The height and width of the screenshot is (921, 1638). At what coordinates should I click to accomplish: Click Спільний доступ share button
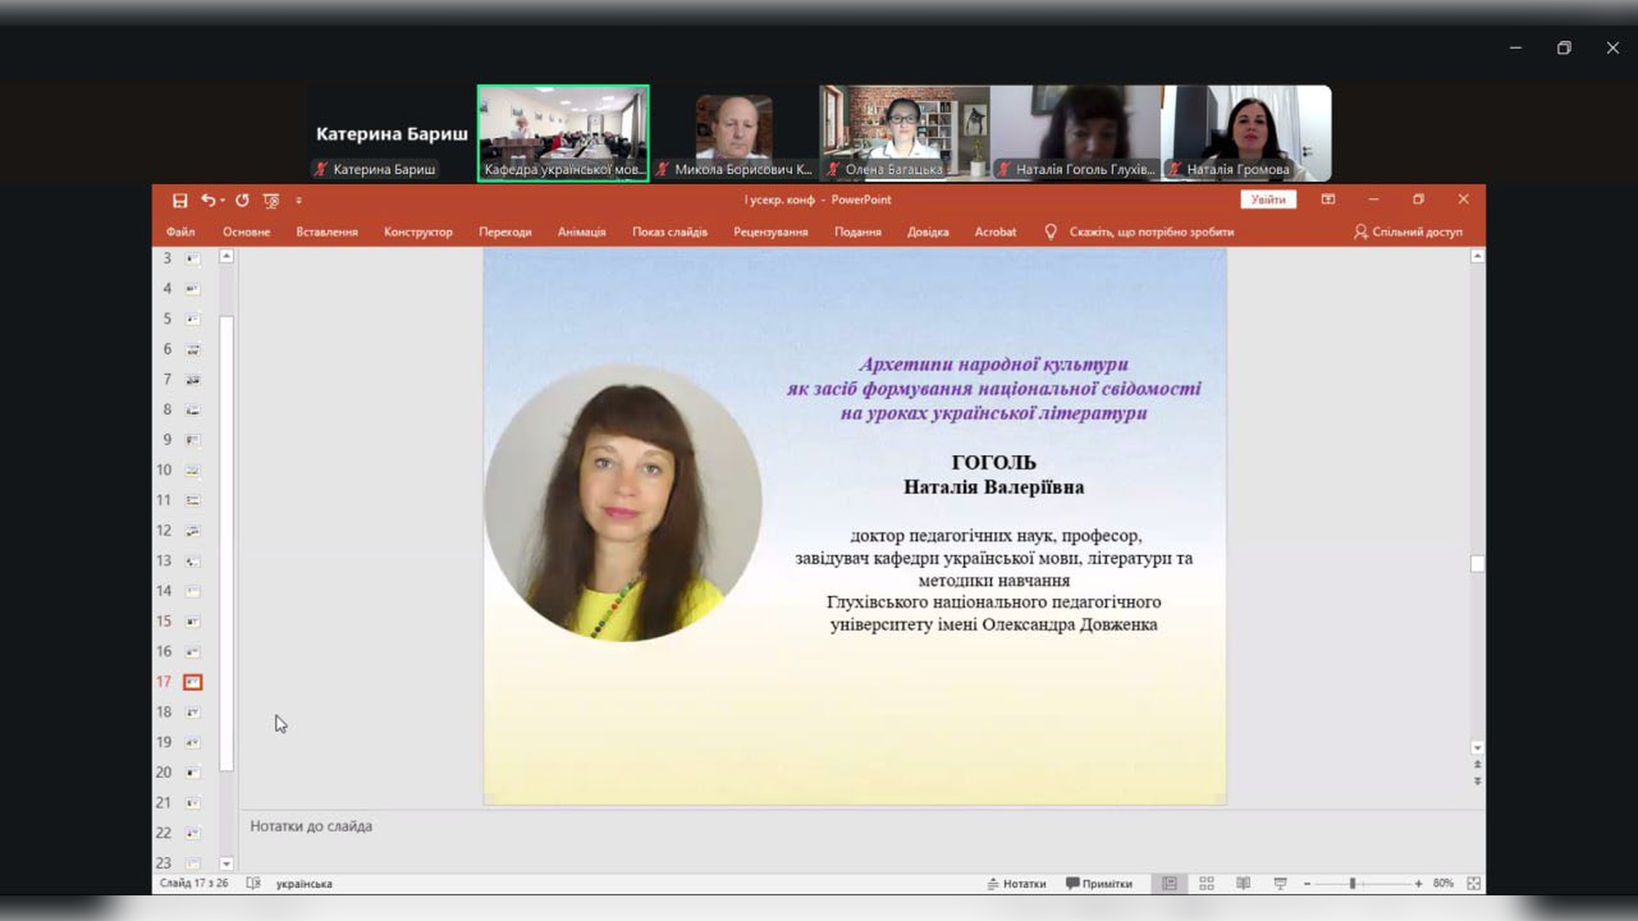[1408, 232]
